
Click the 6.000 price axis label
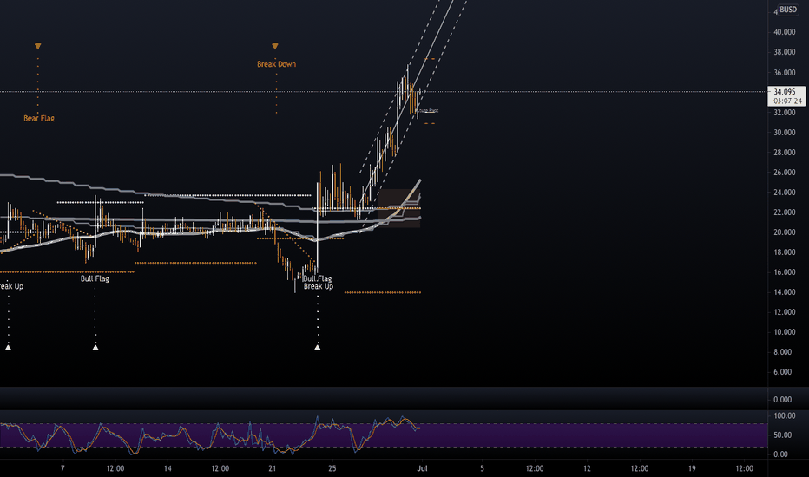pyautogui.click(x=783, y=372)
